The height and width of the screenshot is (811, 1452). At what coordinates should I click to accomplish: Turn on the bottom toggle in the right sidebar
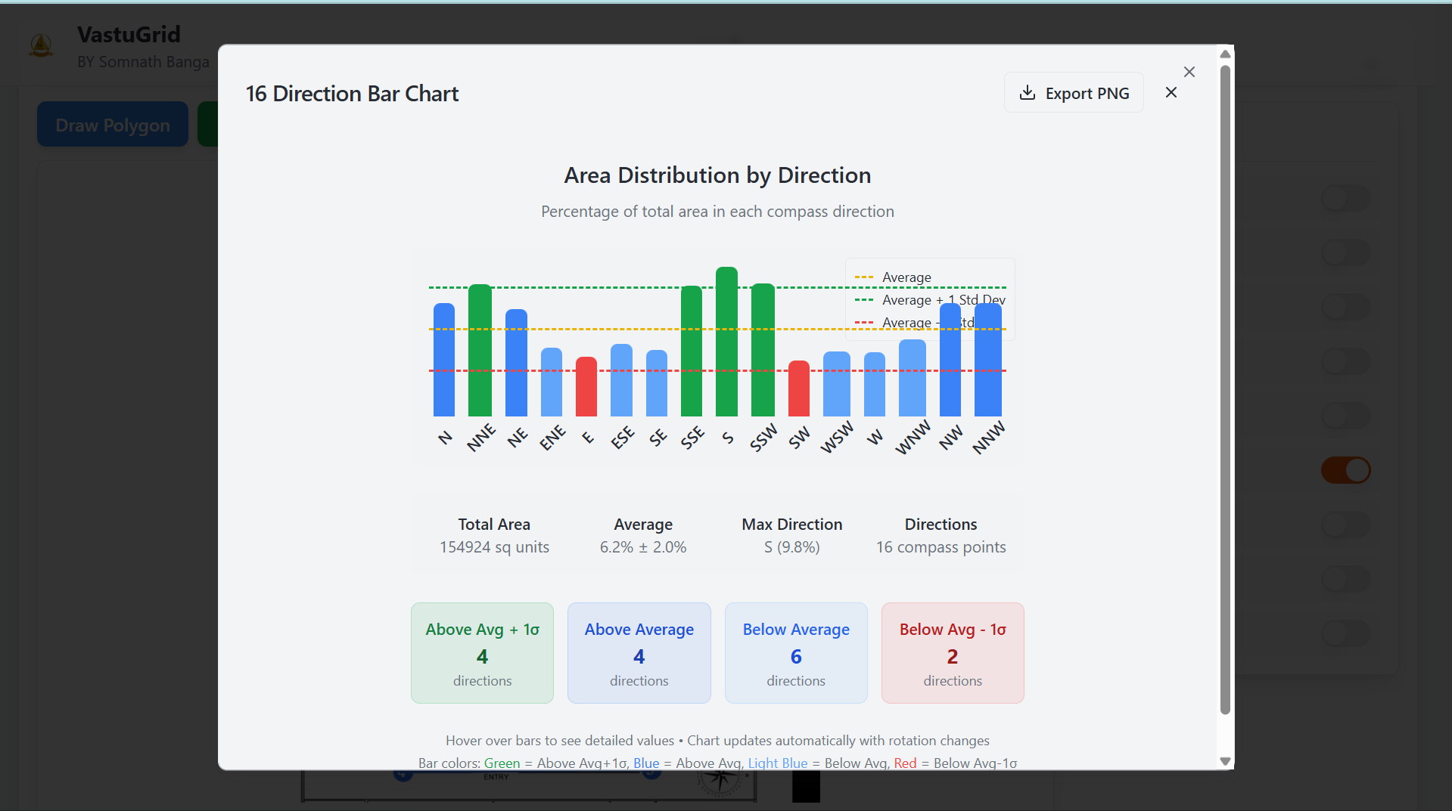tap(1345, 633)
